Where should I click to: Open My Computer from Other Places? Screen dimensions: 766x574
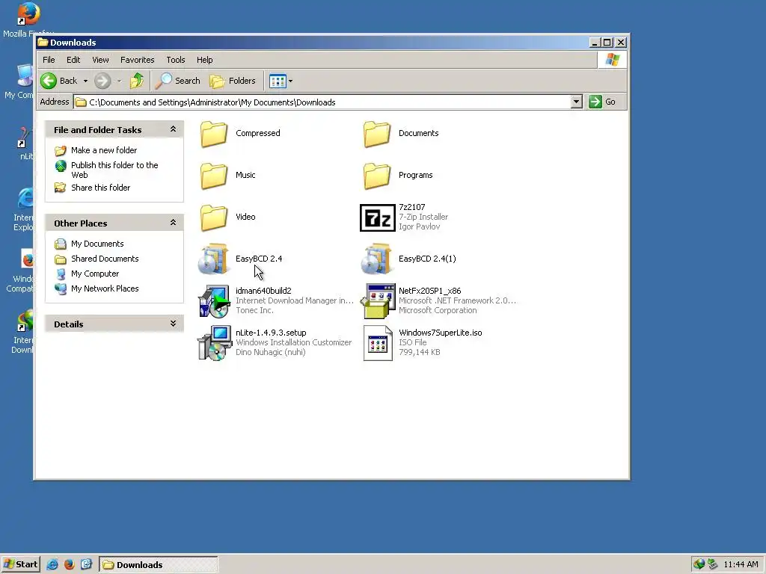95,274
